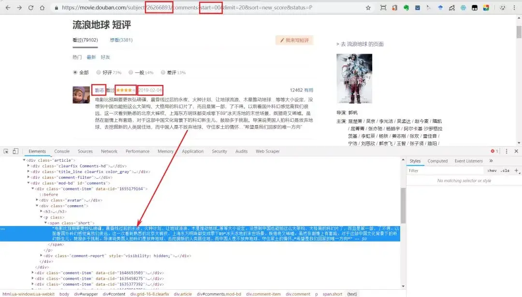Click the 我来写短评 button
Screen dimensions: 522x297
(x=295, y=40)
